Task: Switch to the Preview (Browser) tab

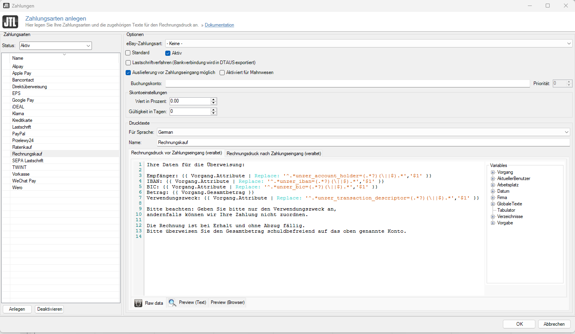Action: pos(227,303)
